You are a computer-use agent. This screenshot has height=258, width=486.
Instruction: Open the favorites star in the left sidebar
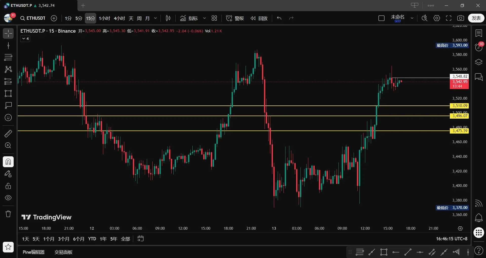(8, 247)
